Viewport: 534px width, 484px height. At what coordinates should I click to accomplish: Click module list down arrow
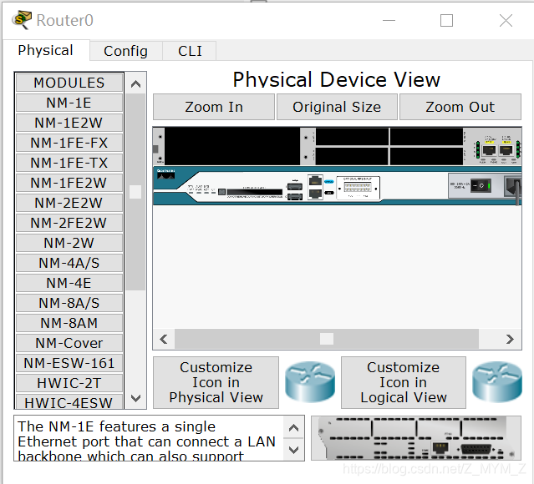point(136,398)
